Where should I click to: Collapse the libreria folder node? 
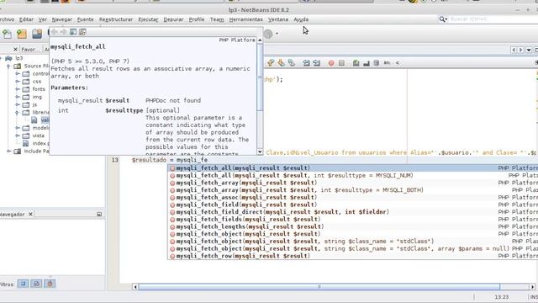(x=18, y=112)
